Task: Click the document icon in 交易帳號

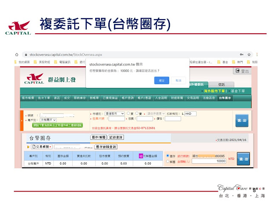Action: [x=34, y=147]
